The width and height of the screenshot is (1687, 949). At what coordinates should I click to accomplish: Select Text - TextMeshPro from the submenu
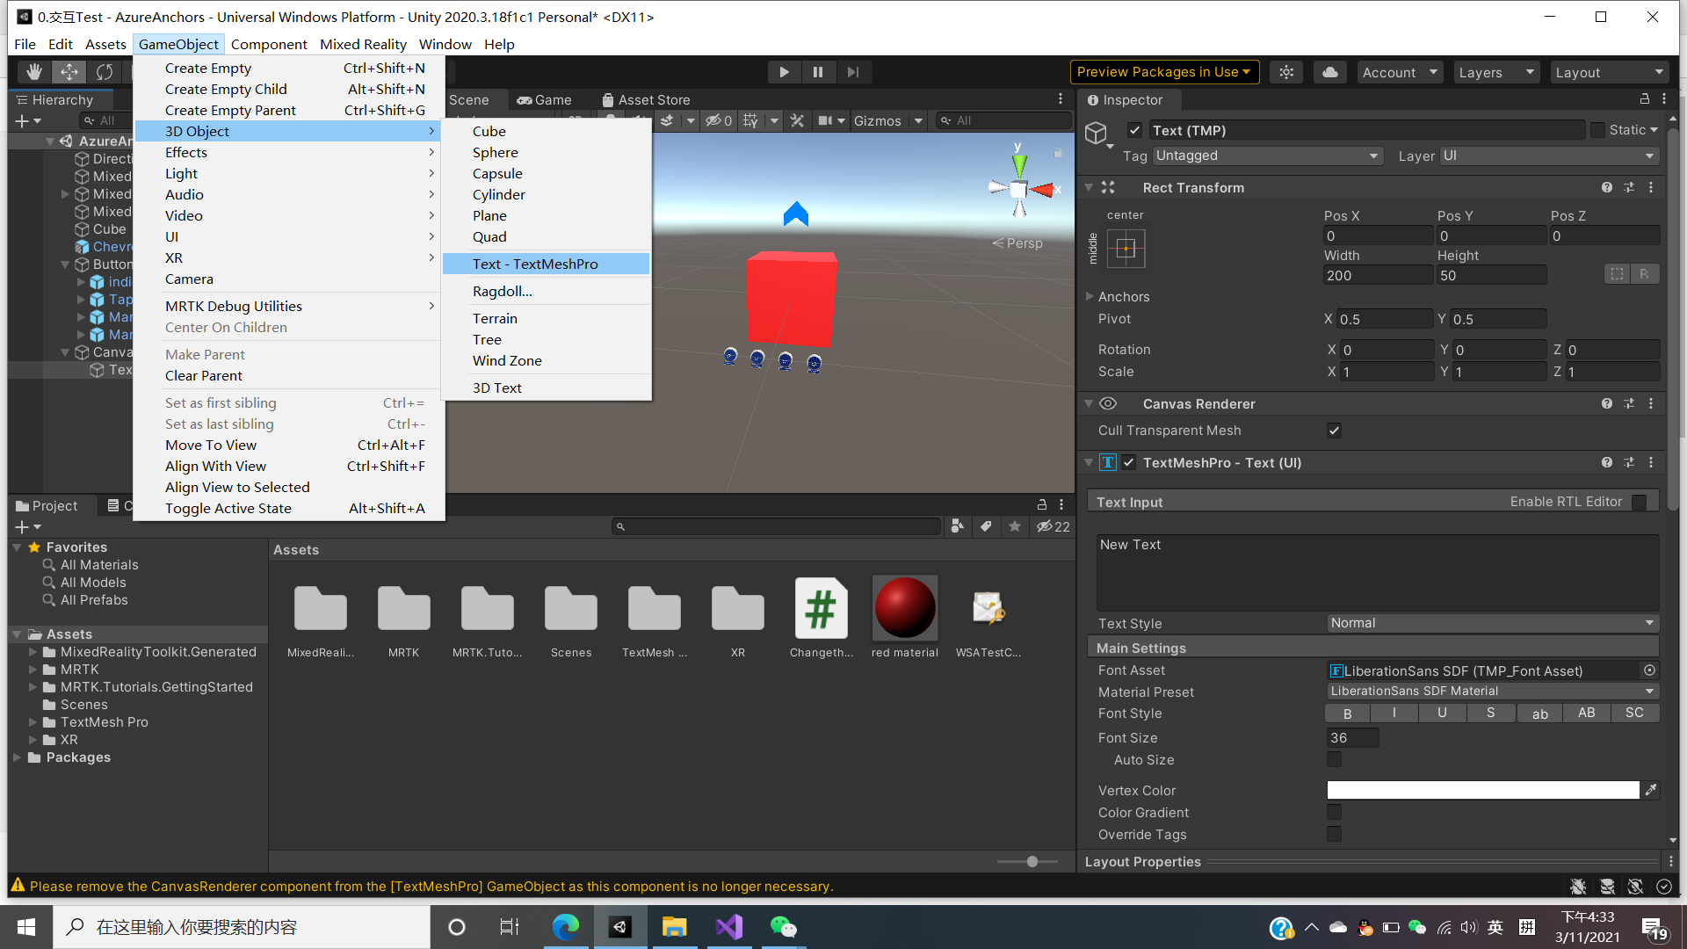[x=535, y=264]
